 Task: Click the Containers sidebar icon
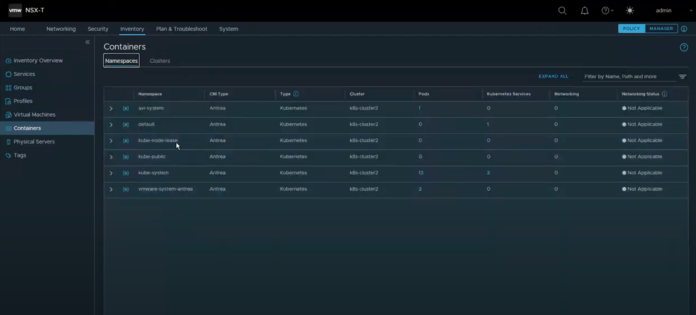pos(8,128)
